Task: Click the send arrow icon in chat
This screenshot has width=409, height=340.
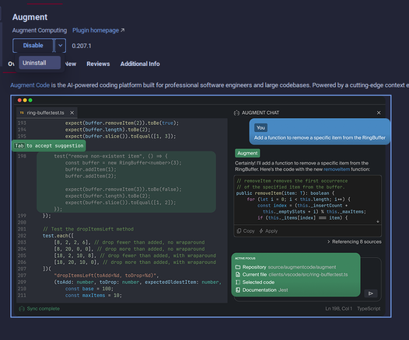Action: click(x=371, y=293)
